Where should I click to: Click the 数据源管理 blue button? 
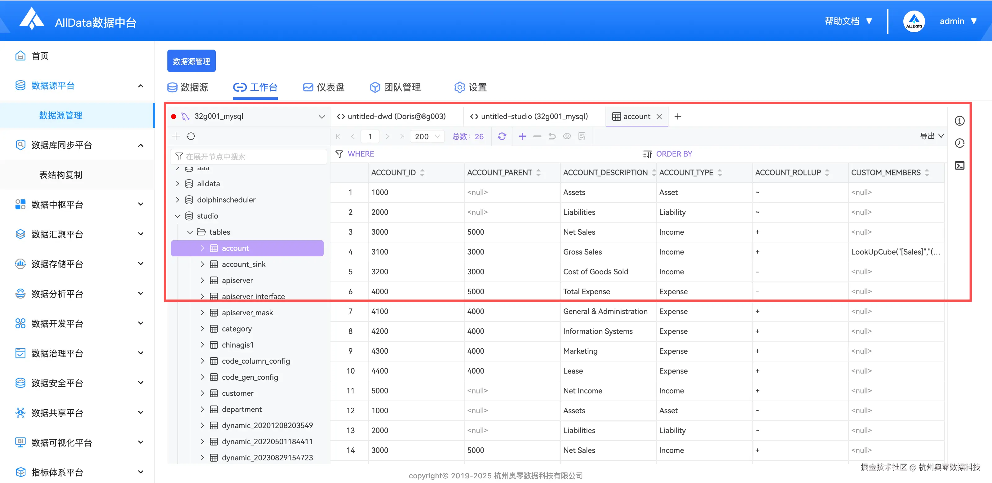[x=191, y=61]
